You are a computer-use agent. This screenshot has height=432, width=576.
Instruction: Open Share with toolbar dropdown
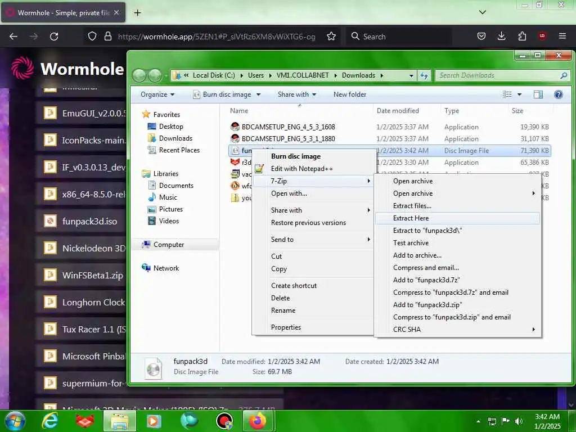297,94
